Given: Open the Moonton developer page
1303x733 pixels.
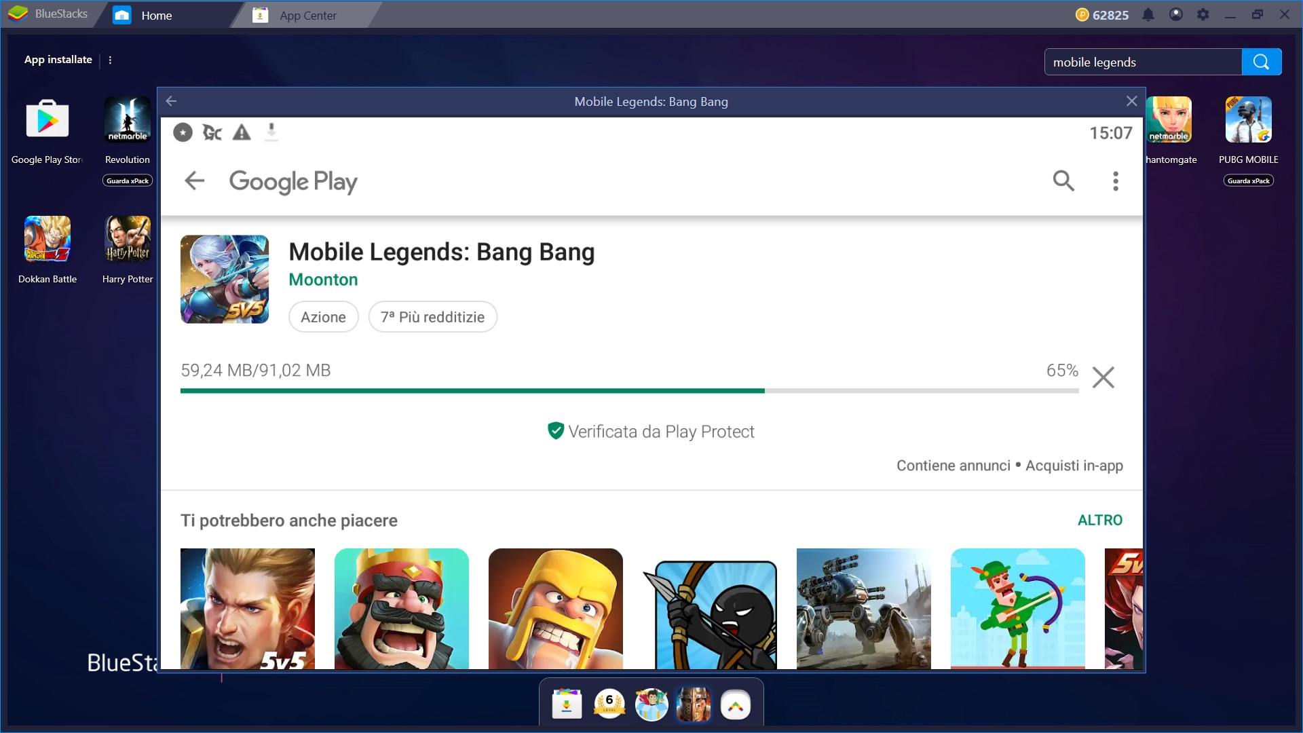Looking at the screenshot, I should [323, 280].
